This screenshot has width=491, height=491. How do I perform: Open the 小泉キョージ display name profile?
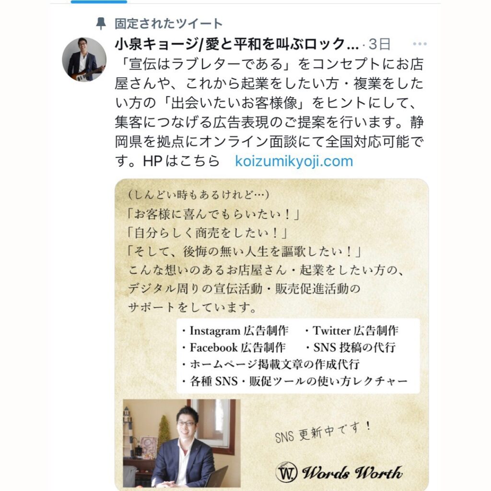tap(236, 44)
